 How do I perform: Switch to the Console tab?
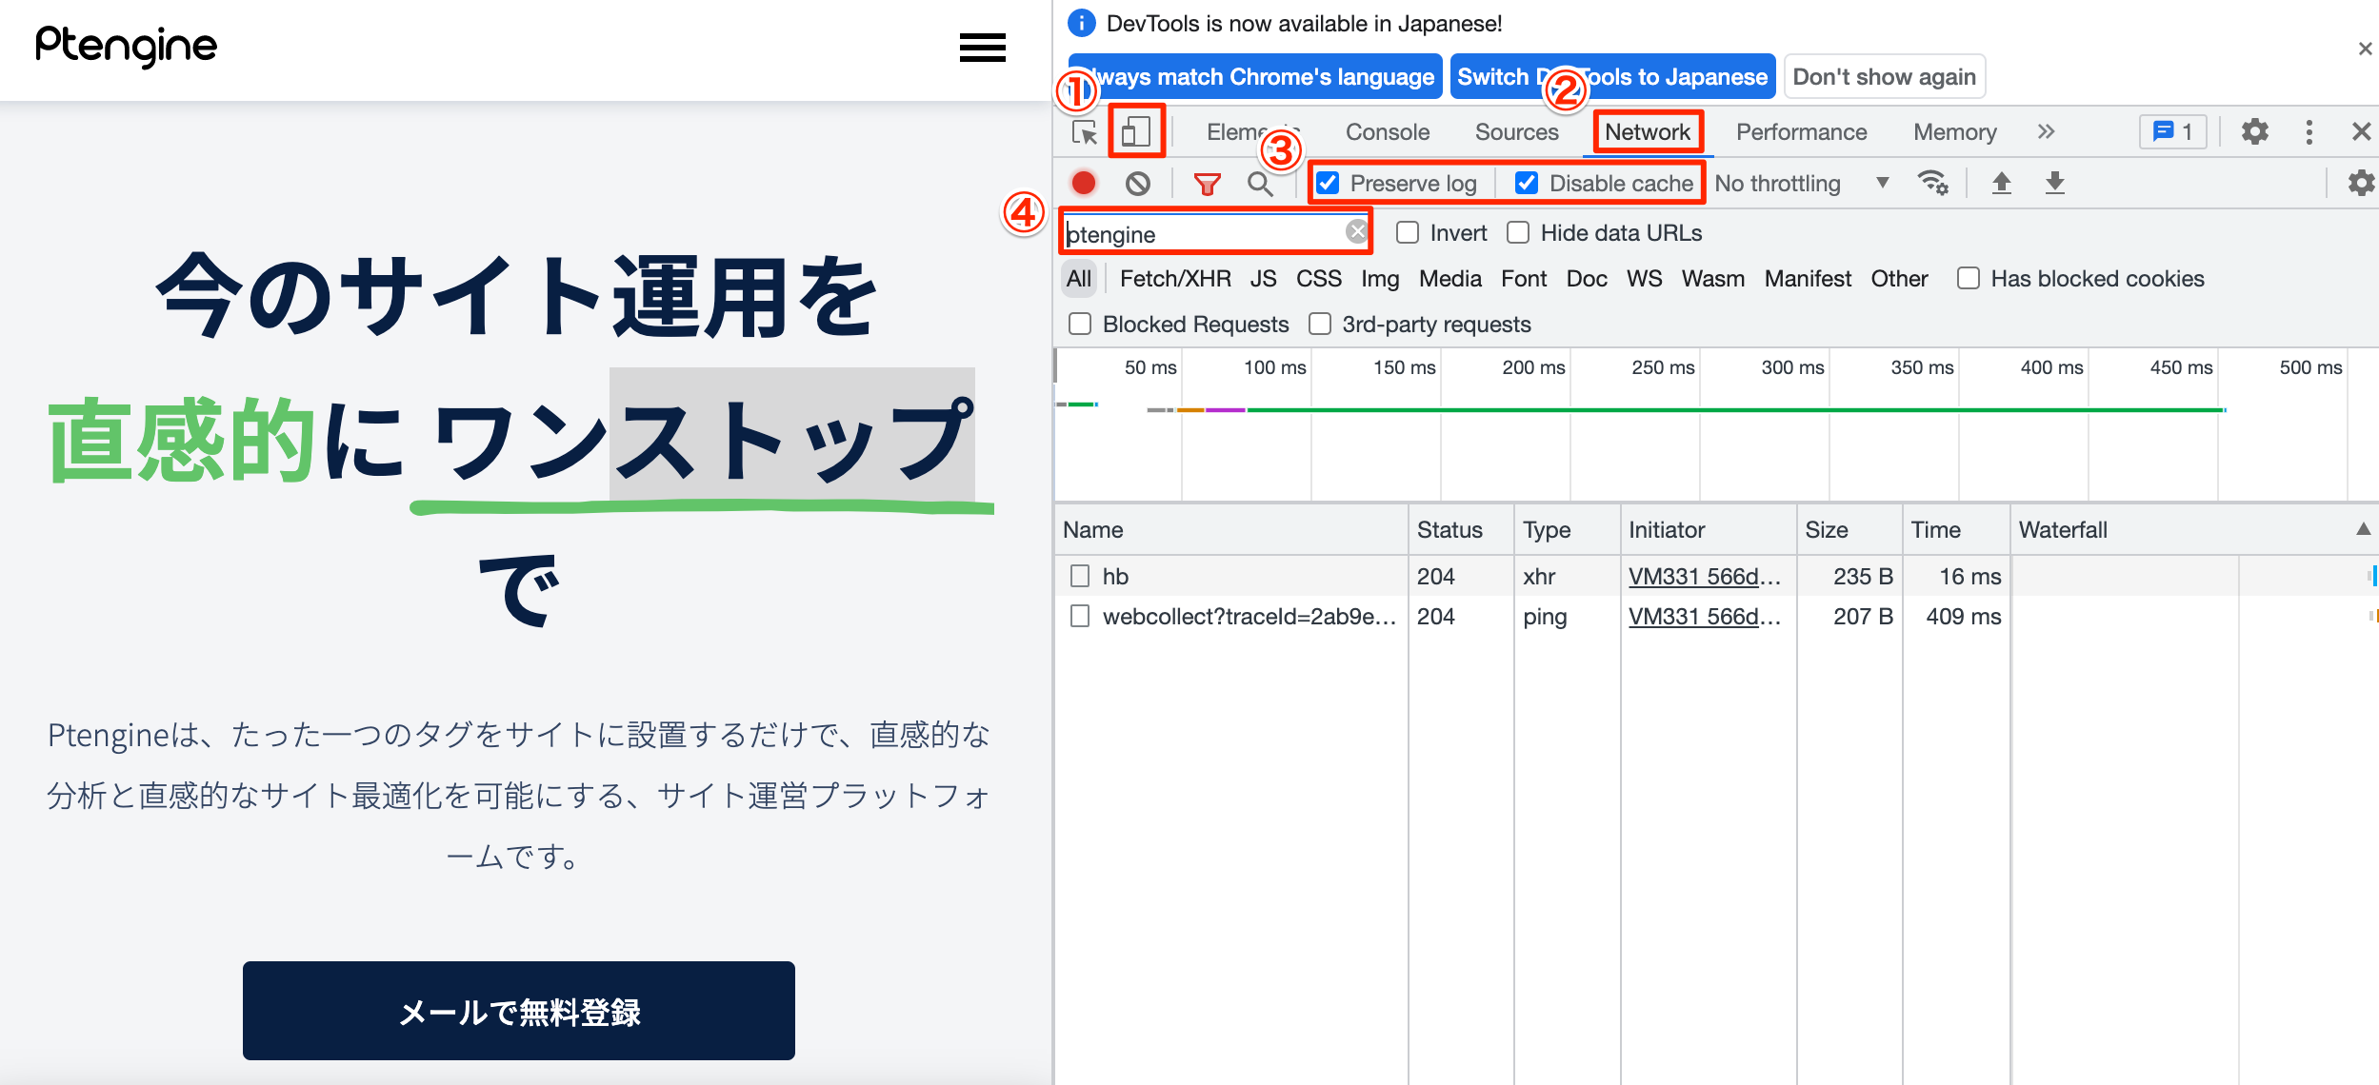tap(1387, 132)
